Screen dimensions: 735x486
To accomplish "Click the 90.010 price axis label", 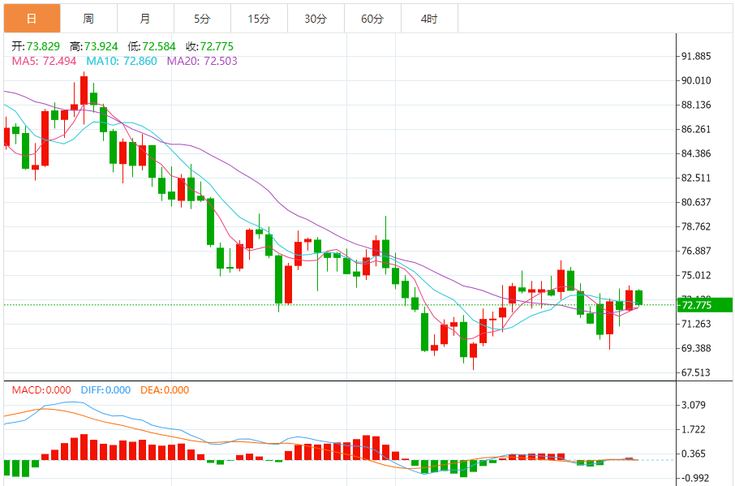I will [696, 80].
